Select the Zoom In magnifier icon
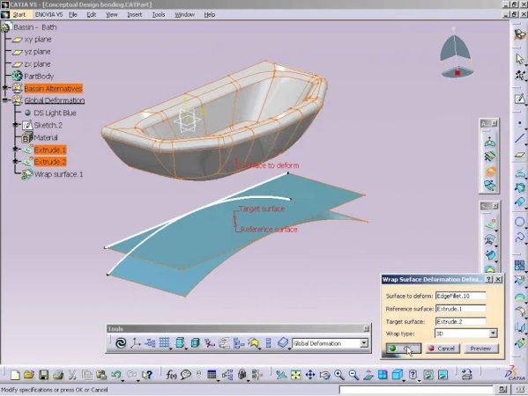 point(338,375)
